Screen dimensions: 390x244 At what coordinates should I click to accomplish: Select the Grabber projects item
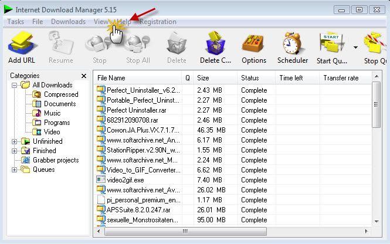(x=56, y=160)
